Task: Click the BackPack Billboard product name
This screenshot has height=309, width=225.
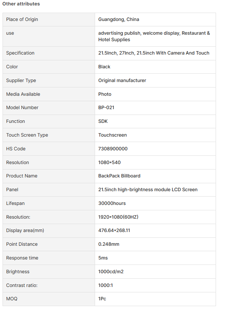Action: (119, 176)
